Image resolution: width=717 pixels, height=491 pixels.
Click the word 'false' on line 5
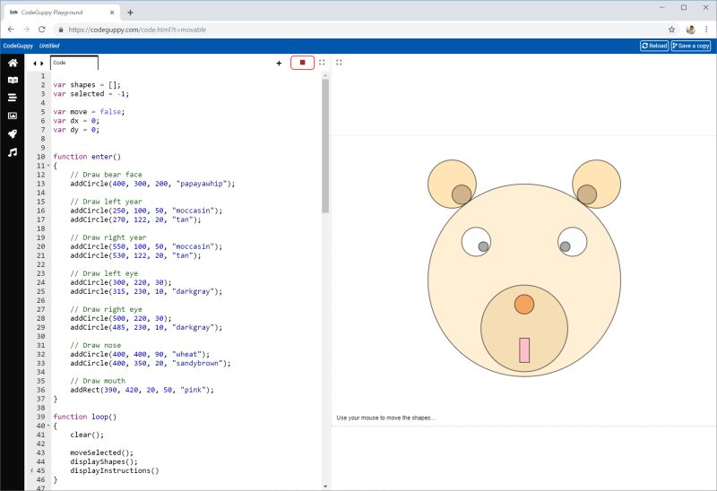(x=110, y=111)
